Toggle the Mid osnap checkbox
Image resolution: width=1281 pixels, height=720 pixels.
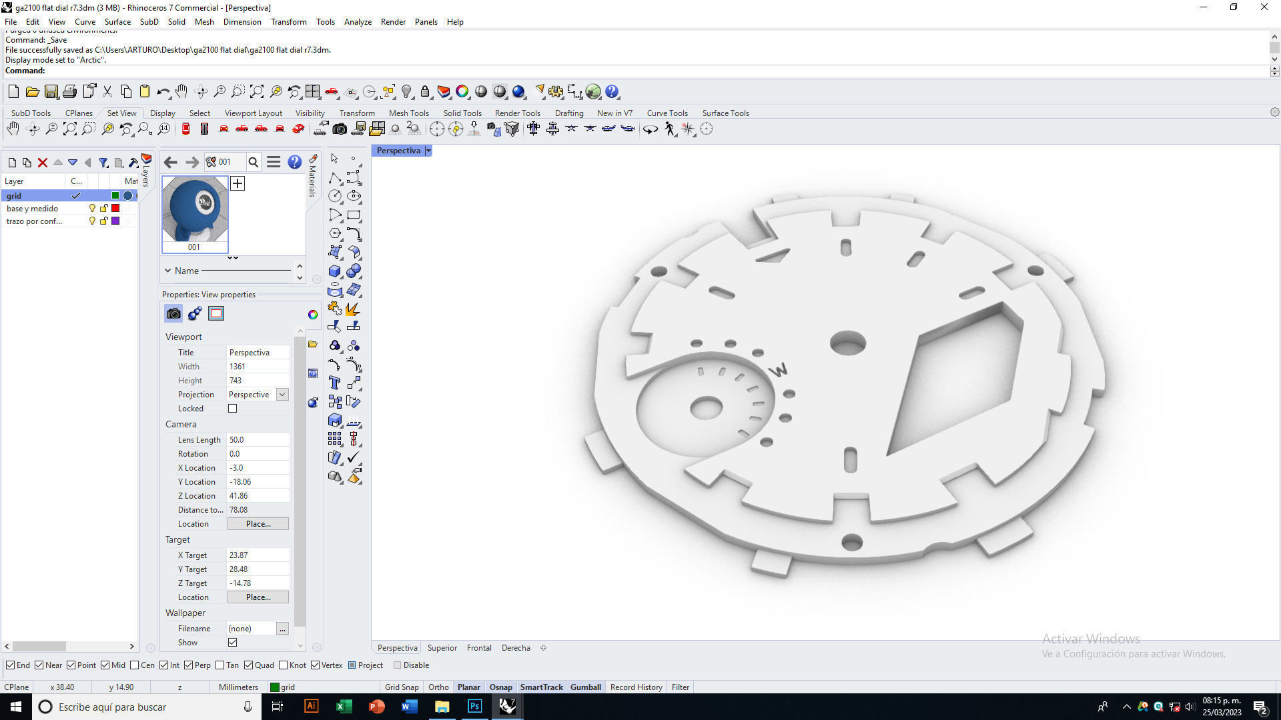[x=105, y=665]
